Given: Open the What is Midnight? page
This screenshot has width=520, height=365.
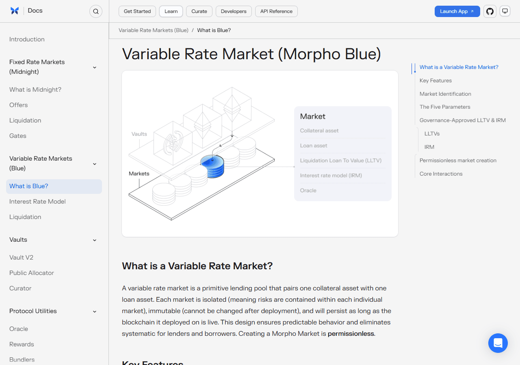Looking at the screenshot, I should (35, 90).
